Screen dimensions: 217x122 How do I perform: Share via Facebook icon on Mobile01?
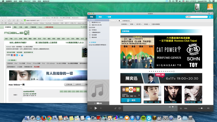[x=12, y=55]
